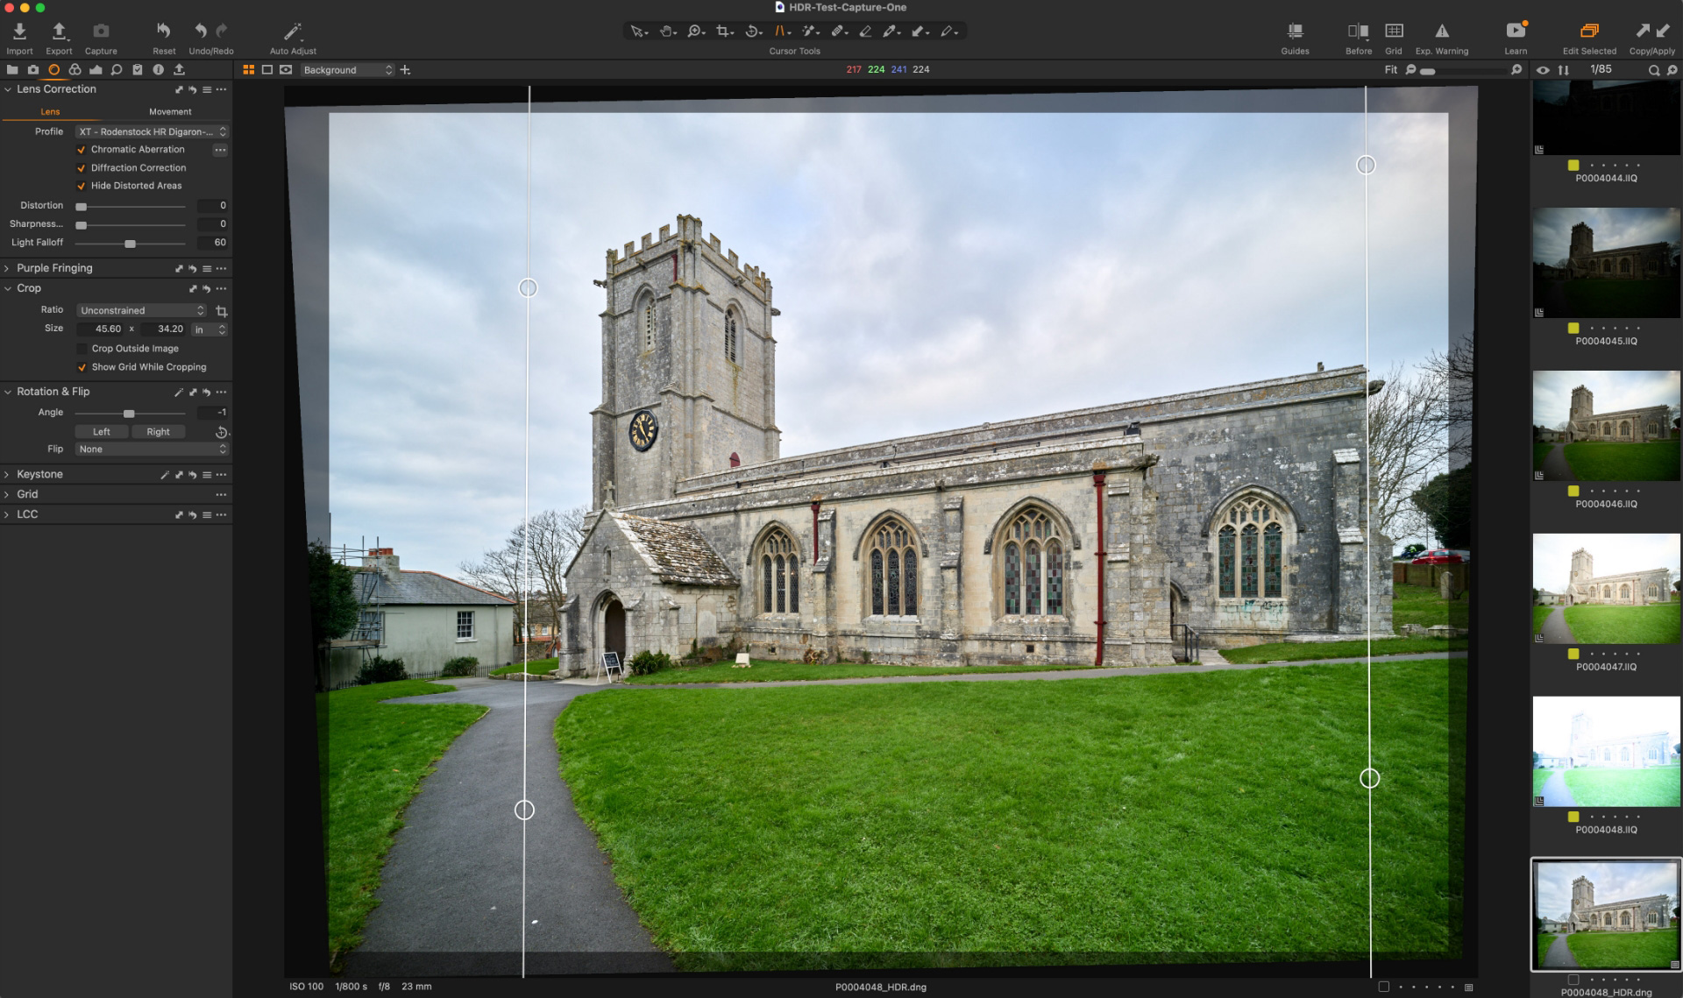Viewport: 1683px width, 998px height.
Task: Select the Lens tab in Lens Correction
Action: (x=50, y=111)
